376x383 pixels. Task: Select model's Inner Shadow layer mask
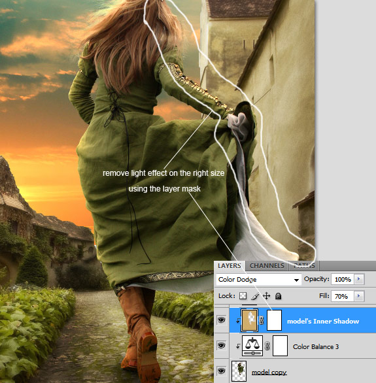(274, 320)
